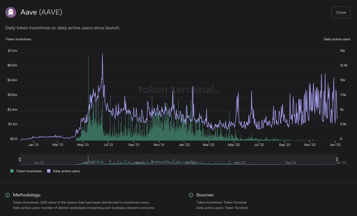This screenshot has height=216, width=357.
Task: Click the right scrubber handle near Jan '23
Action: [337, 159]
